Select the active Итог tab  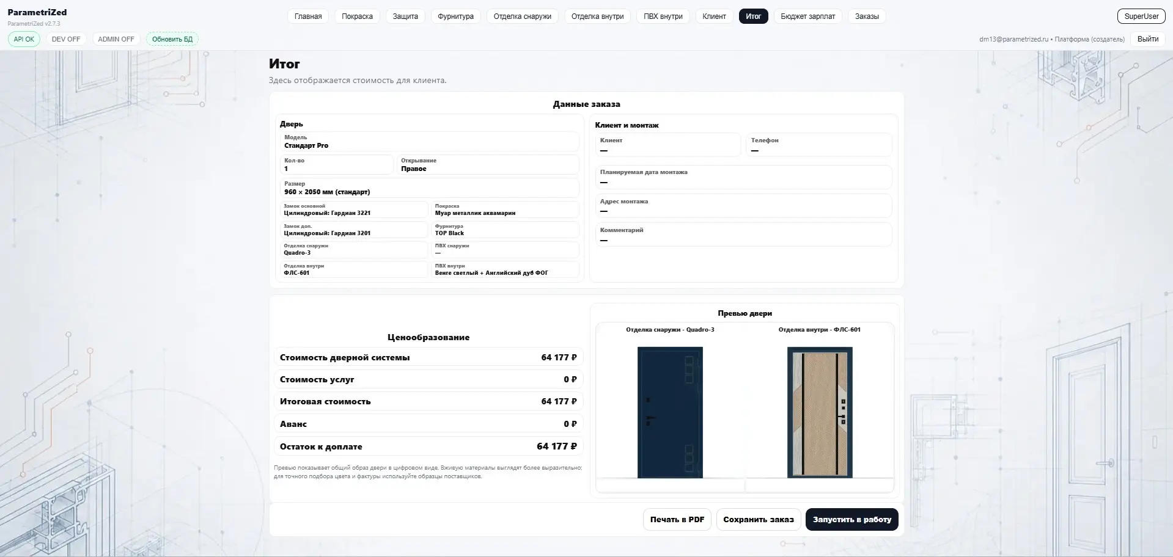pyautogui.click(x=753, y=16)
